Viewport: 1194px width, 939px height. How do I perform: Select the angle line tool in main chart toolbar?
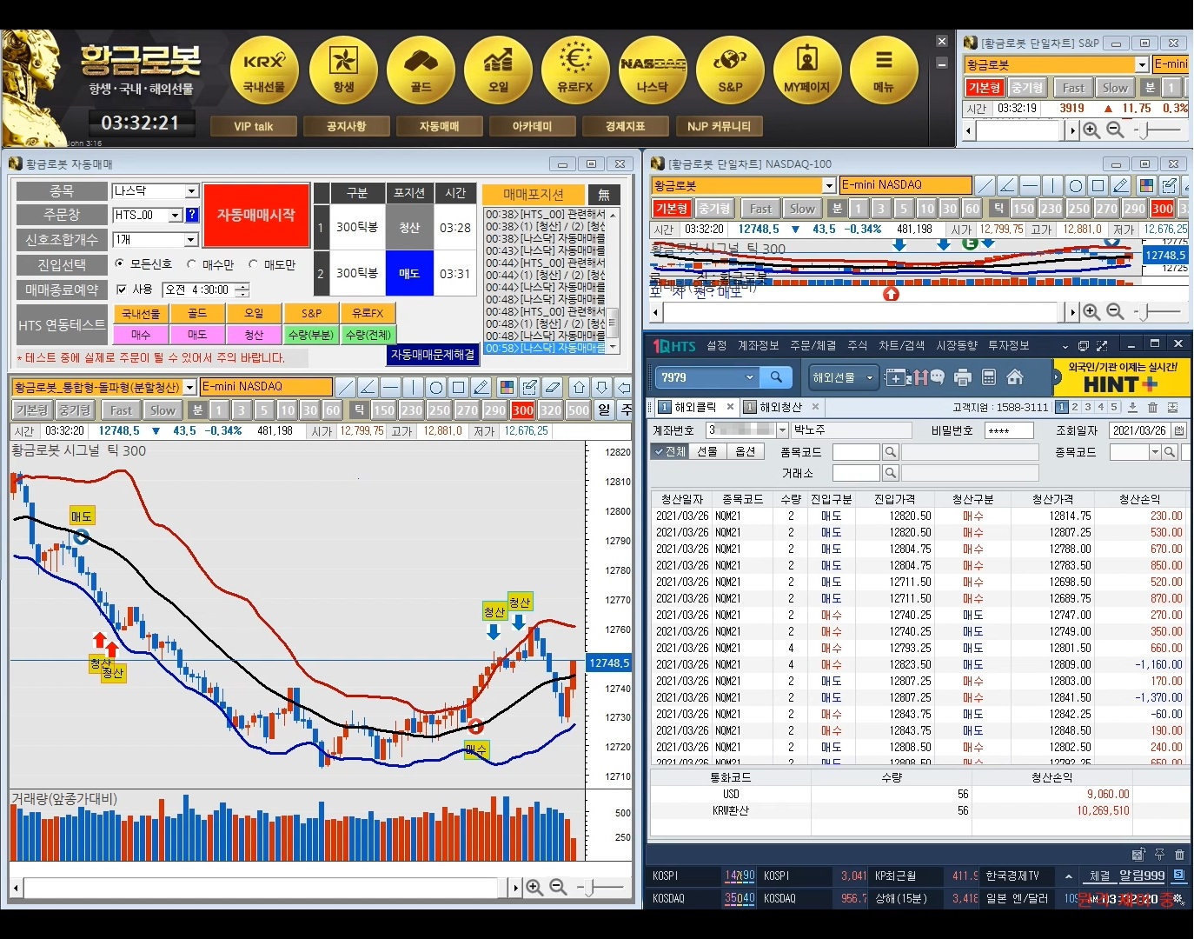point(368,387)
